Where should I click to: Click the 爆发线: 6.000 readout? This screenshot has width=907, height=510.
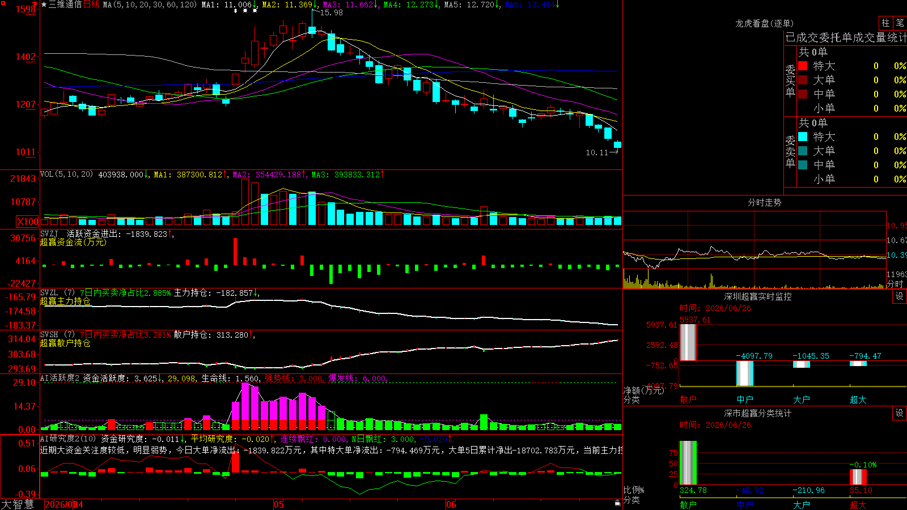[358, 378]
